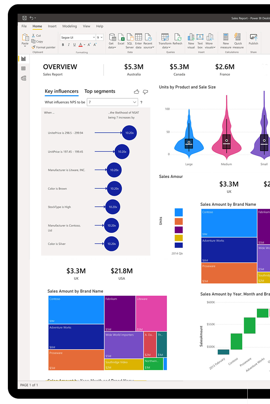The image size is (270, 404).
Task: Click the SQL Server icon
Action: [130, 37]
